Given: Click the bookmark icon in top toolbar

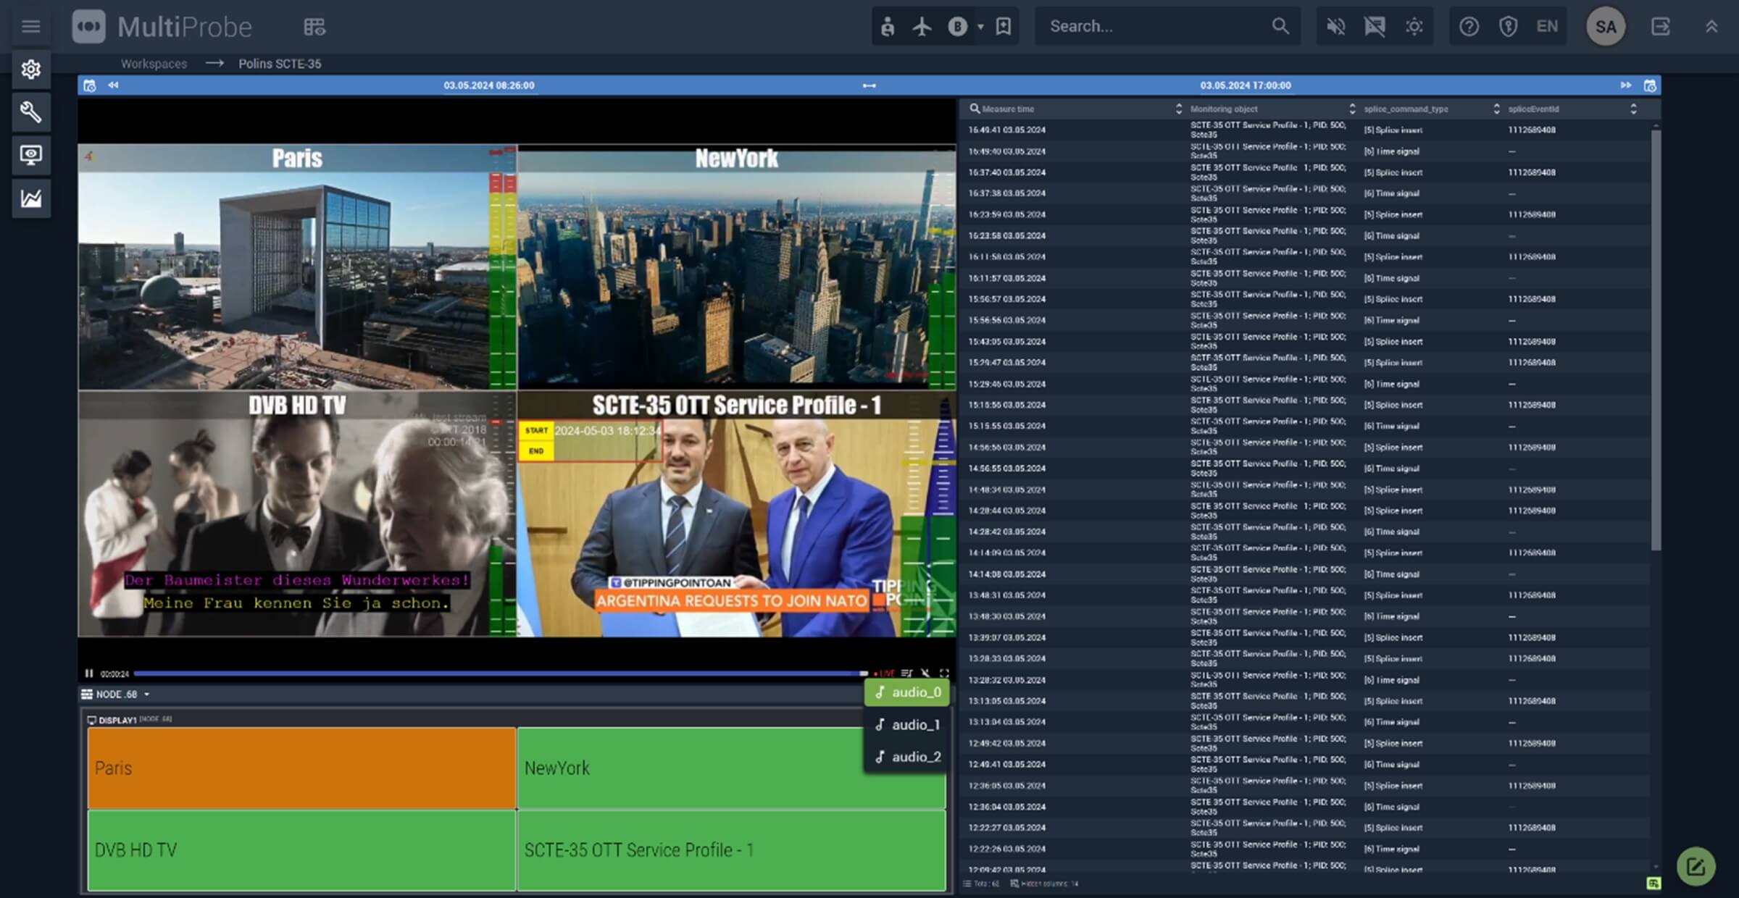Looking at the screenshot, I should pos(1004,27).
